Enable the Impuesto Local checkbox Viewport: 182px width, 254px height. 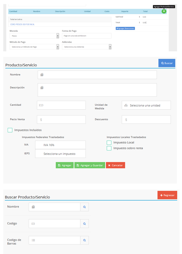point(109,143)
